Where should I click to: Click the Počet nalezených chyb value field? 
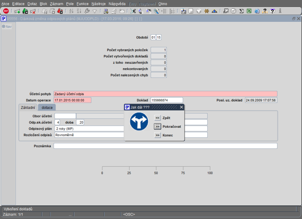[159, 75]
